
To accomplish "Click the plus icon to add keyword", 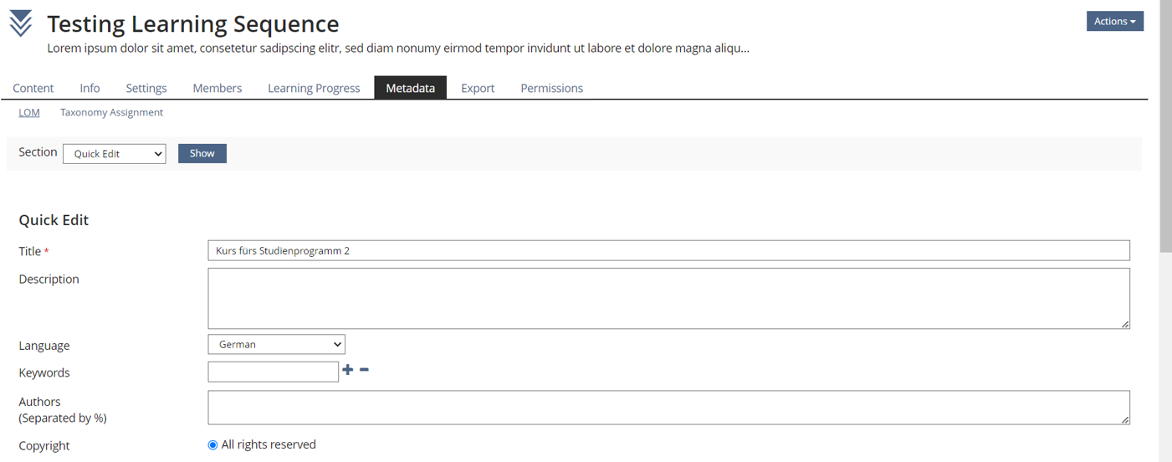I will click(x=348, y=370).
